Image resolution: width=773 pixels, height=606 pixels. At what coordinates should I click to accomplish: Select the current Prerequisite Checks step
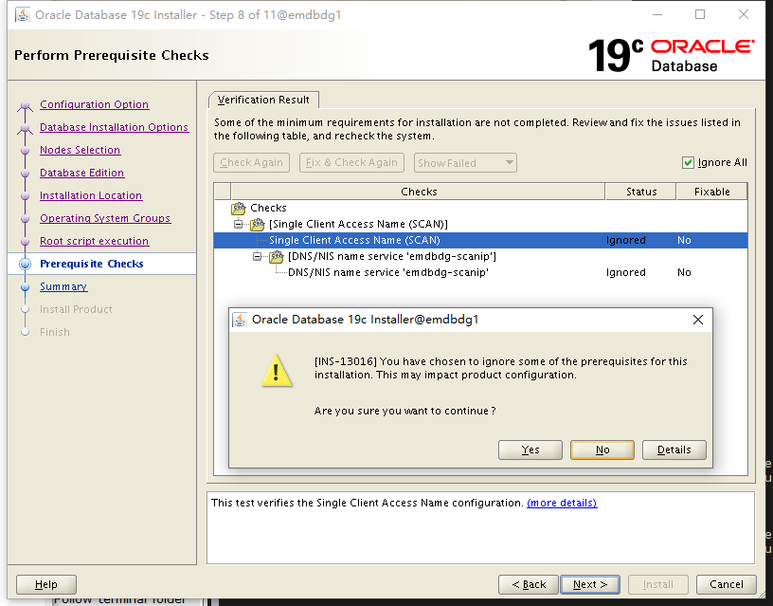click(92, 264)
